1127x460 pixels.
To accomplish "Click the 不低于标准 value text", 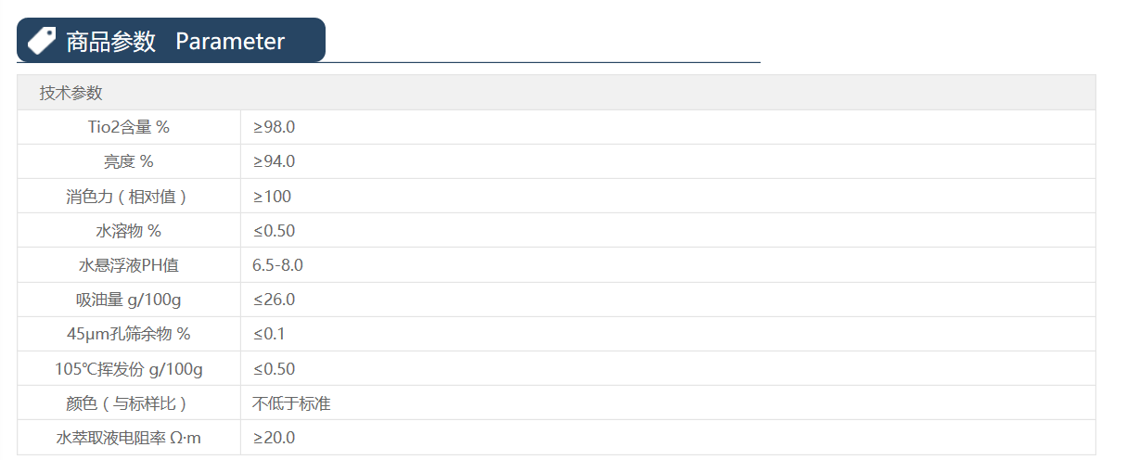I will pyautogui.click(x=291, y=403).
